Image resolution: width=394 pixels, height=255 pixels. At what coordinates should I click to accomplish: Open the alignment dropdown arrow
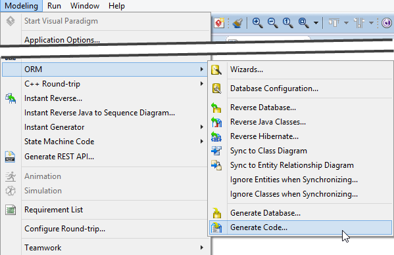pos(346,23)
